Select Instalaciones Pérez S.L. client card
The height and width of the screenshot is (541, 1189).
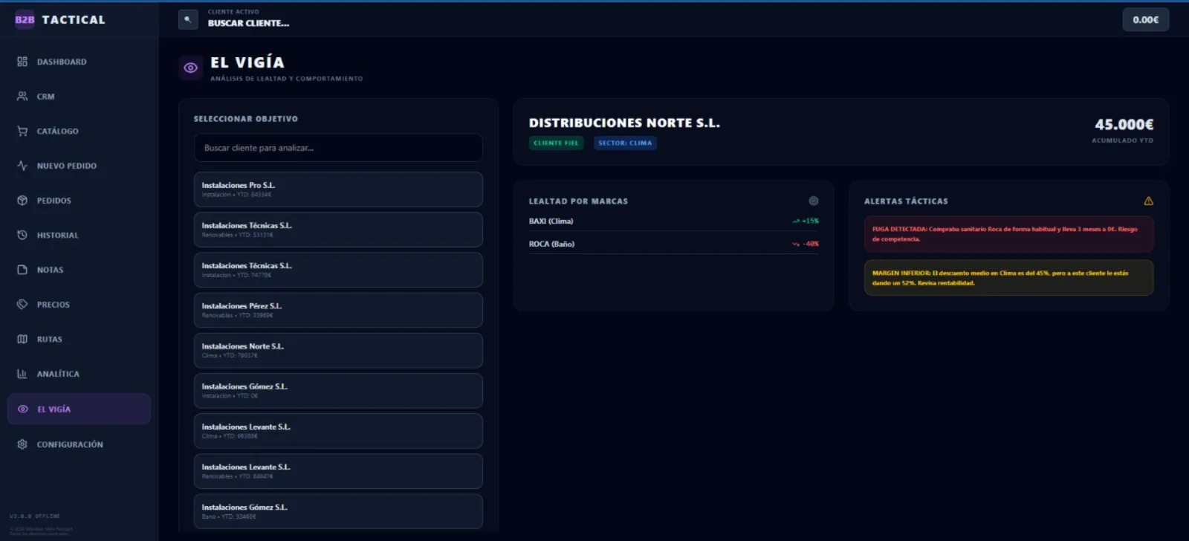[338, 310]
